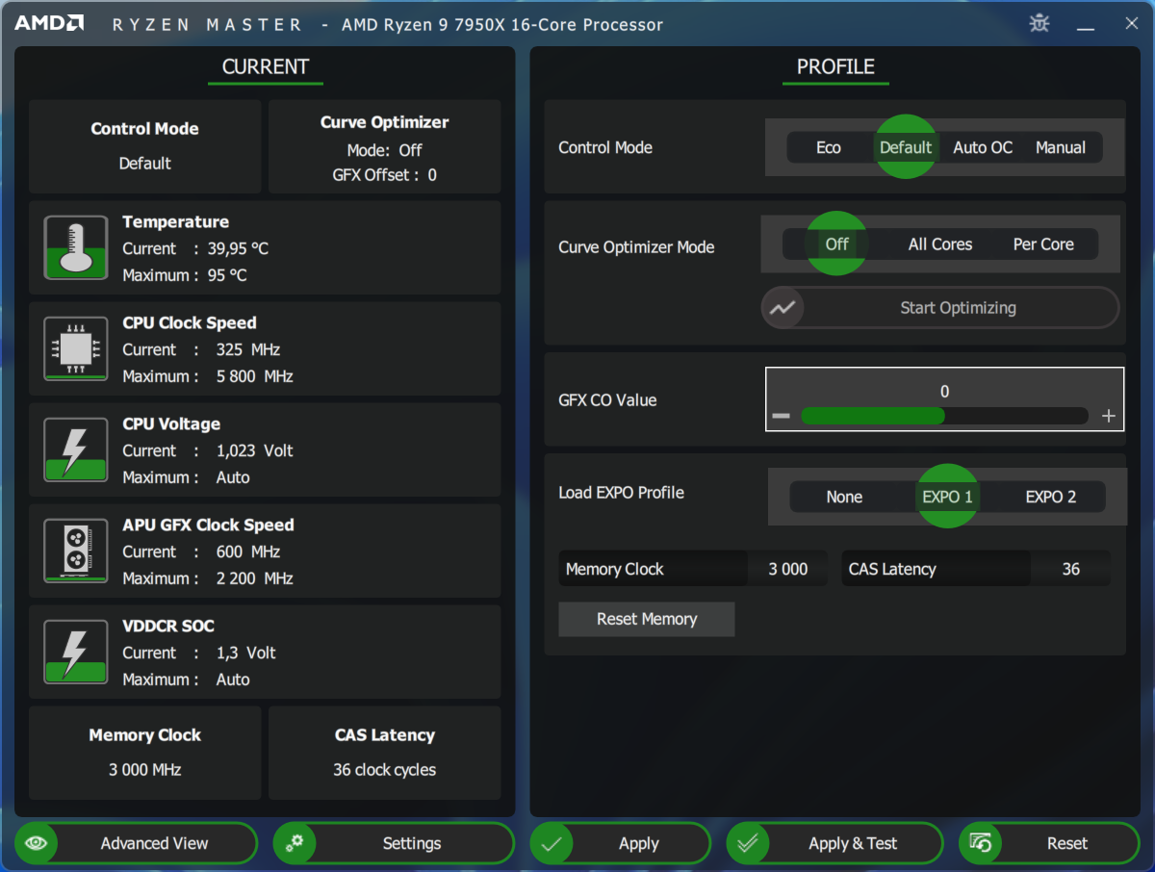Click the eye icon on Advanced View
The height and width of the screenshot is (872, 1155).
pyautogui.click(x=37, y=843)
